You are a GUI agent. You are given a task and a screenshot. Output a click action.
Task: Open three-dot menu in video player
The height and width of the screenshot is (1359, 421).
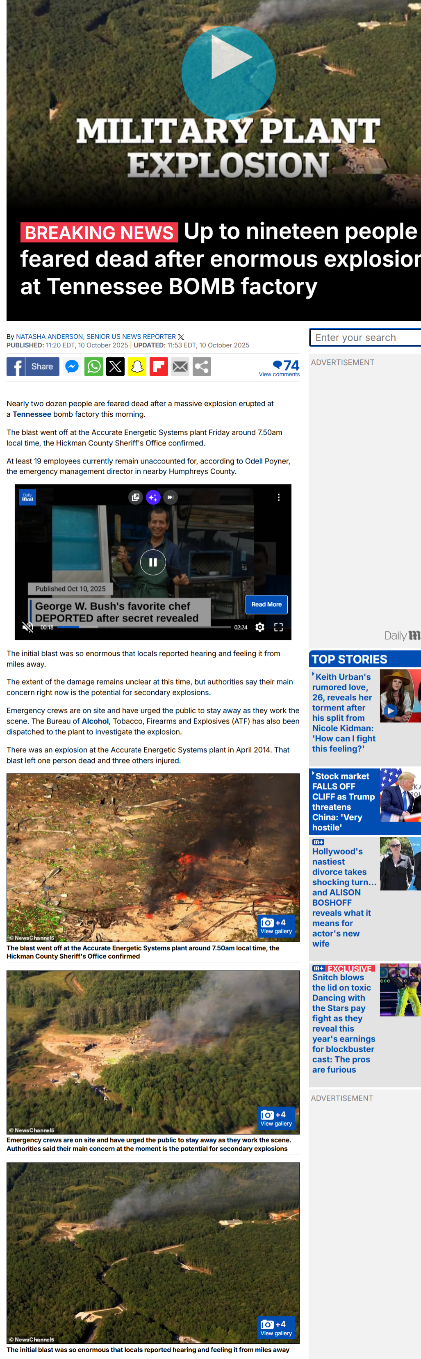coord(279,497)
